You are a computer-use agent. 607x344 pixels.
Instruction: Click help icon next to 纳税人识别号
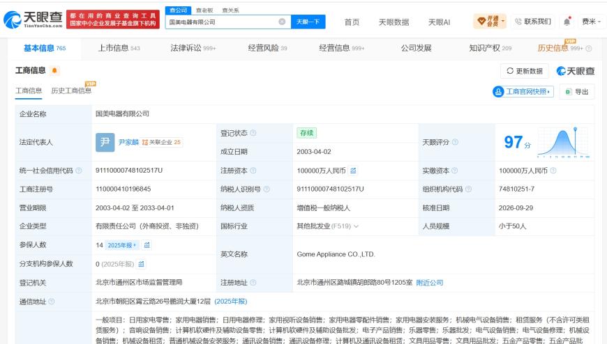(267, 189)
